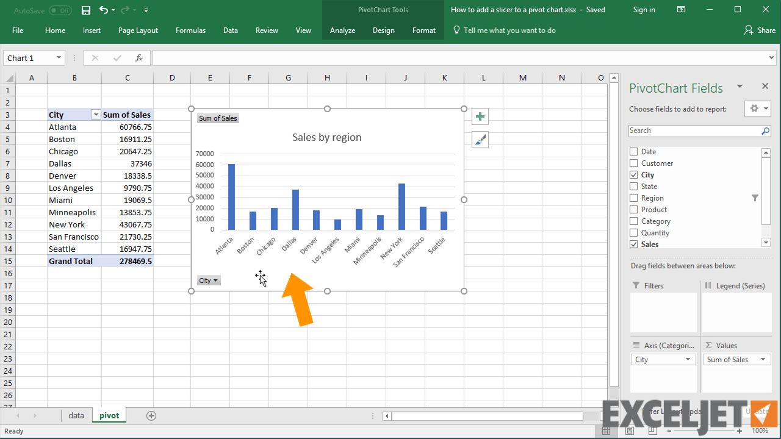Open the Sum of Sales dropdown in Values
The height and width of the screenshot is (439, 781).
click(763, 359)
